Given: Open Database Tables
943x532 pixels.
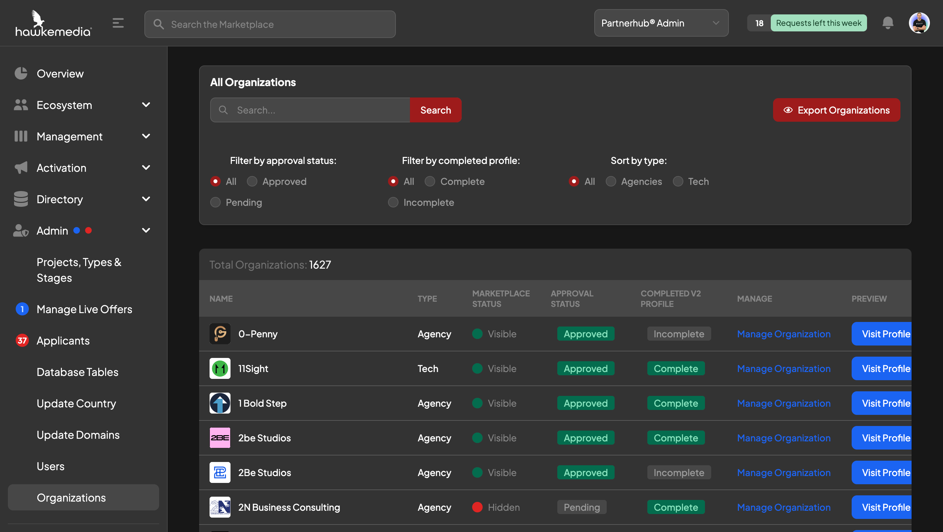Looking at the screenshot, I should (x=77, y=372).
